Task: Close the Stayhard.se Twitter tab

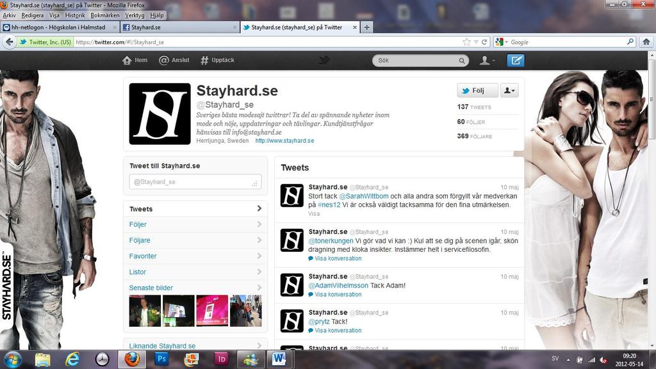Action: [355, 27]
